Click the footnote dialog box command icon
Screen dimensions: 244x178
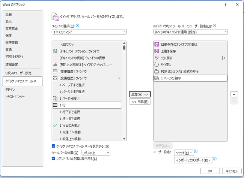click(x=55, y=64)
